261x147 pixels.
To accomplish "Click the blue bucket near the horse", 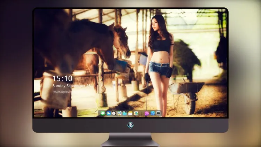I will pyautogui.click(x=121, y=66).
